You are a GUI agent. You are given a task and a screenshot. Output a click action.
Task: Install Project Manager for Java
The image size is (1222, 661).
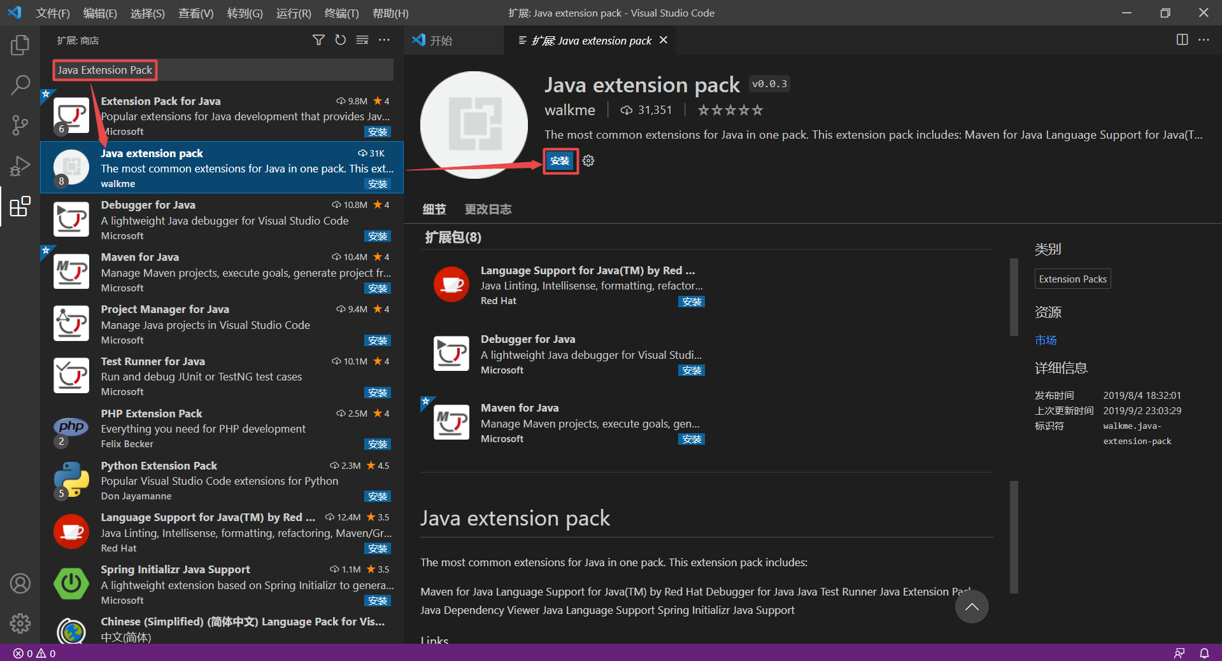click(x=378, y=340)
